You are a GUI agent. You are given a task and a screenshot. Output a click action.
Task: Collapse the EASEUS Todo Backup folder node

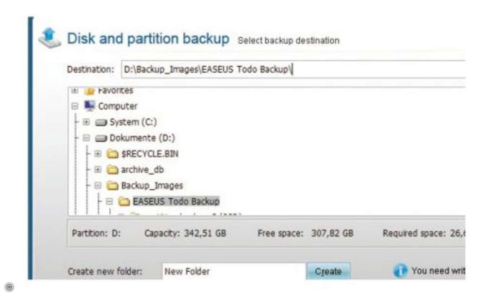(109, 201)
